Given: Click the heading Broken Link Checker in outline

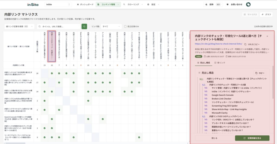Looking at the screenshot, I should 221,99.
